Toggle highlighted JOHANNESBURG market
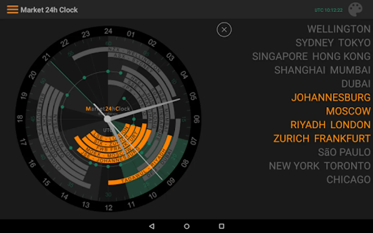The height and width of the screenshot is (233, 373). pyautogui.click(x=331, y=98)
